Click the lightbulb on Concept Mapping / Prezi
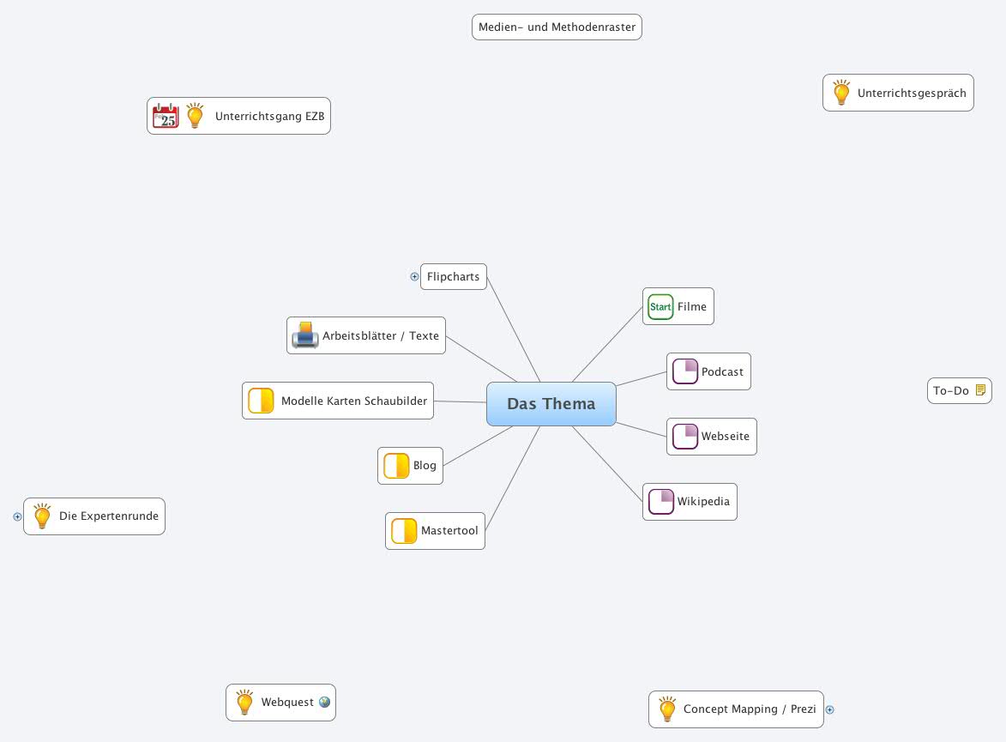The height and width of the screenshot is (742, 1006). coord(667,709)
